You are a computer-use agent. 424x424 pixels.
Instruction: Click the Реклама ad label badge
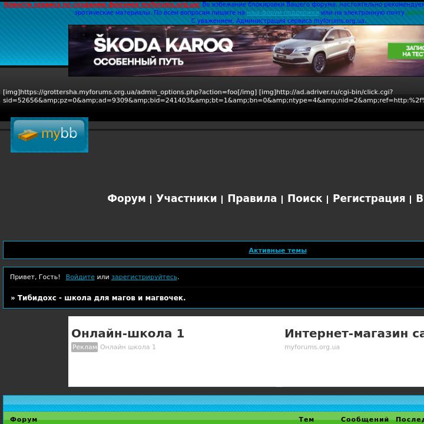84,347
